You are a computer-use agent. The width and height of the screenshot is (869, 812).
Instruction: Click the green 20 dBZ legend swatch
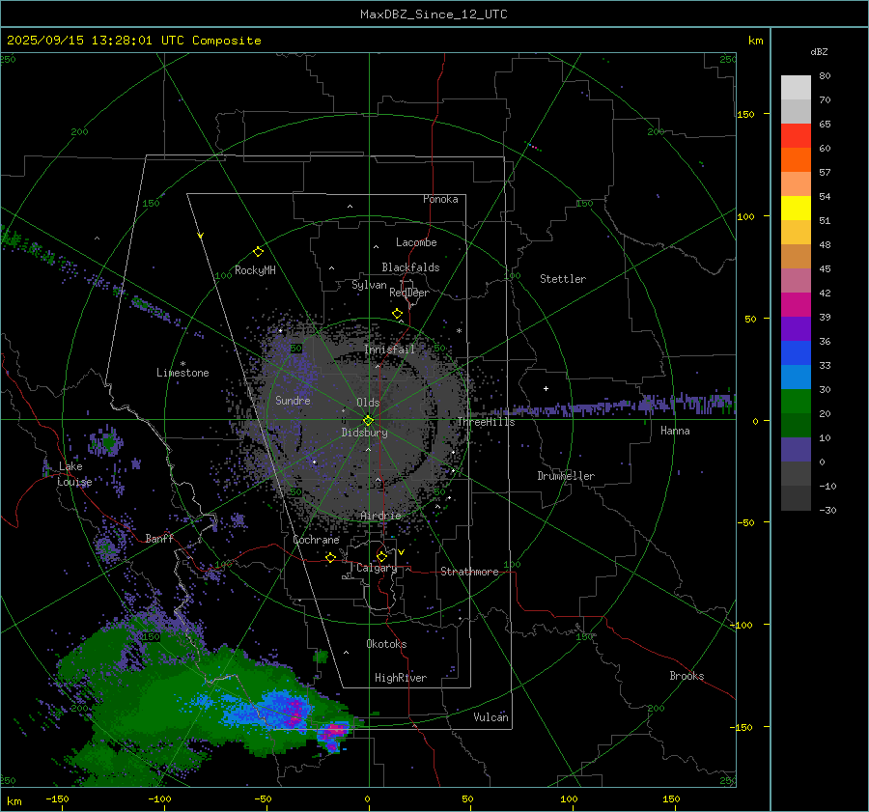point(796,402)
